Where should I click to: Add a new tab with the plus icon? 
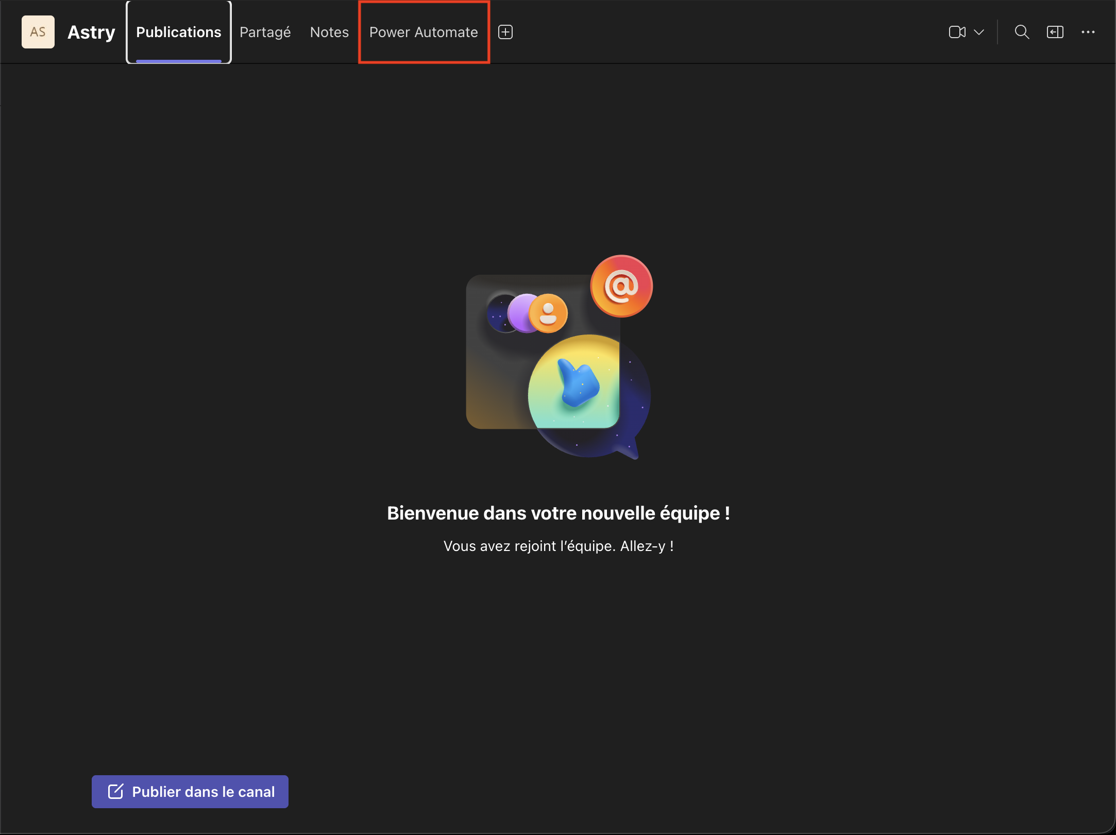tap(505, 31)
